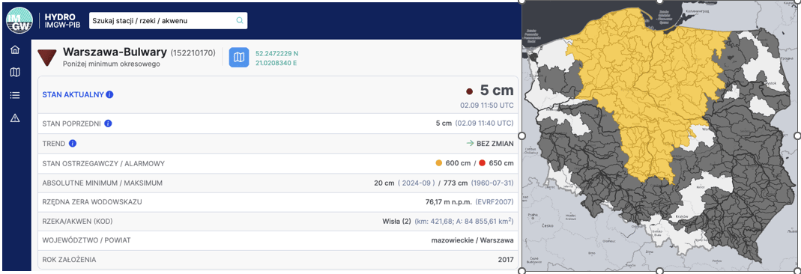Open the list view sidebar icon
The height and width of the screenshot is (274, 801).
pyautogui.click(x=15, y=95)
